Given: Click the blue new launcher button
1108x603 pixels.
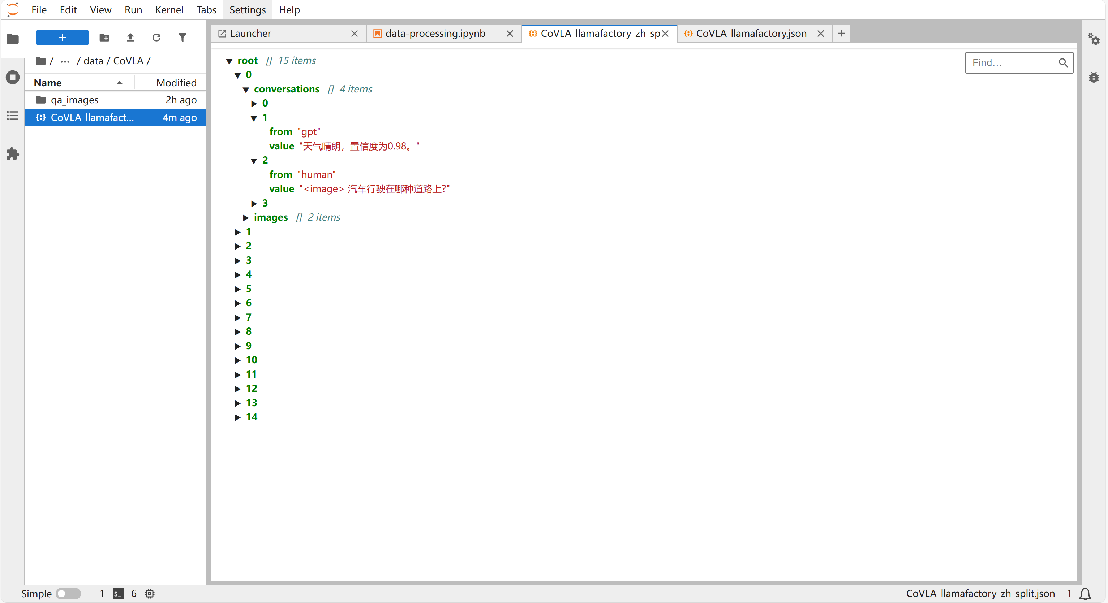Looking at the screenshot, I should point(62,38).
